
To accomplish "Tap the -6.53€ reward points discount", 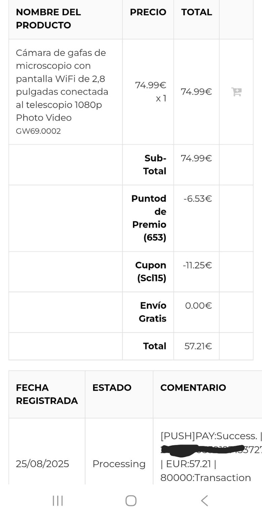I will [x=198, y=199].
